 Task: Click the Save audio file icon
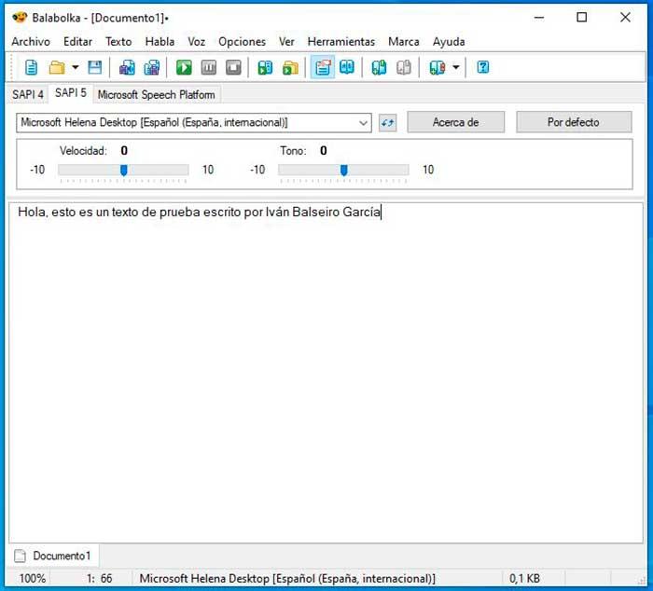point(265,67)
